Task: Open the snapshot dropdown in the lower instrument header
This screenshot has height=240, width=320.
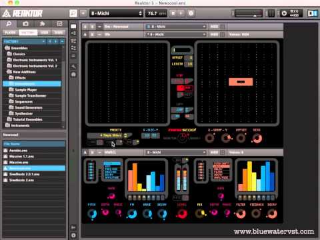Action: pyautogui.click(x=175, y=153)
